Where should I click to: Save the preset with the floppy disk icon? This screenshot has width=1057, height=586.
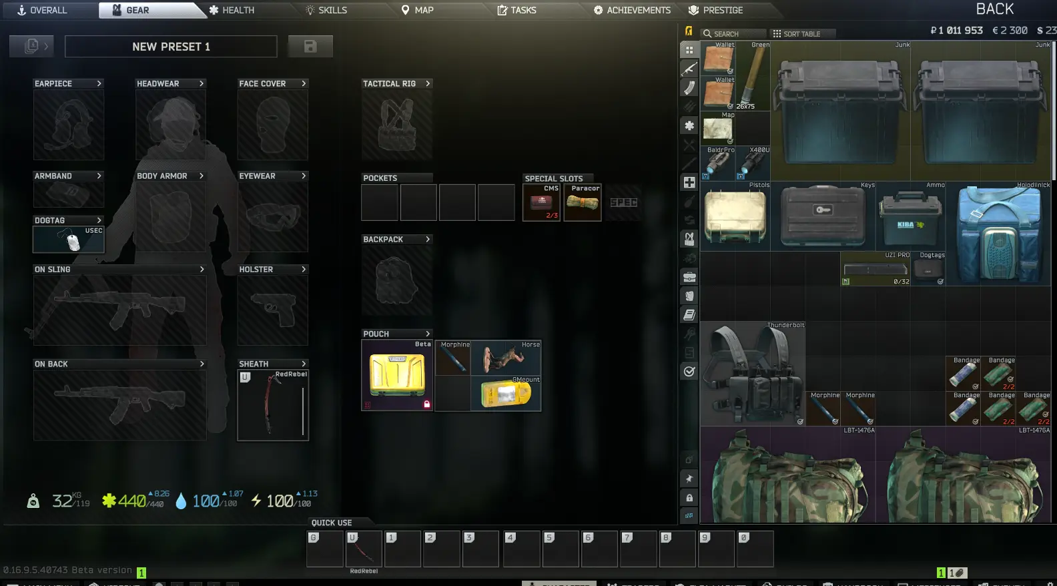coord(310,46)
